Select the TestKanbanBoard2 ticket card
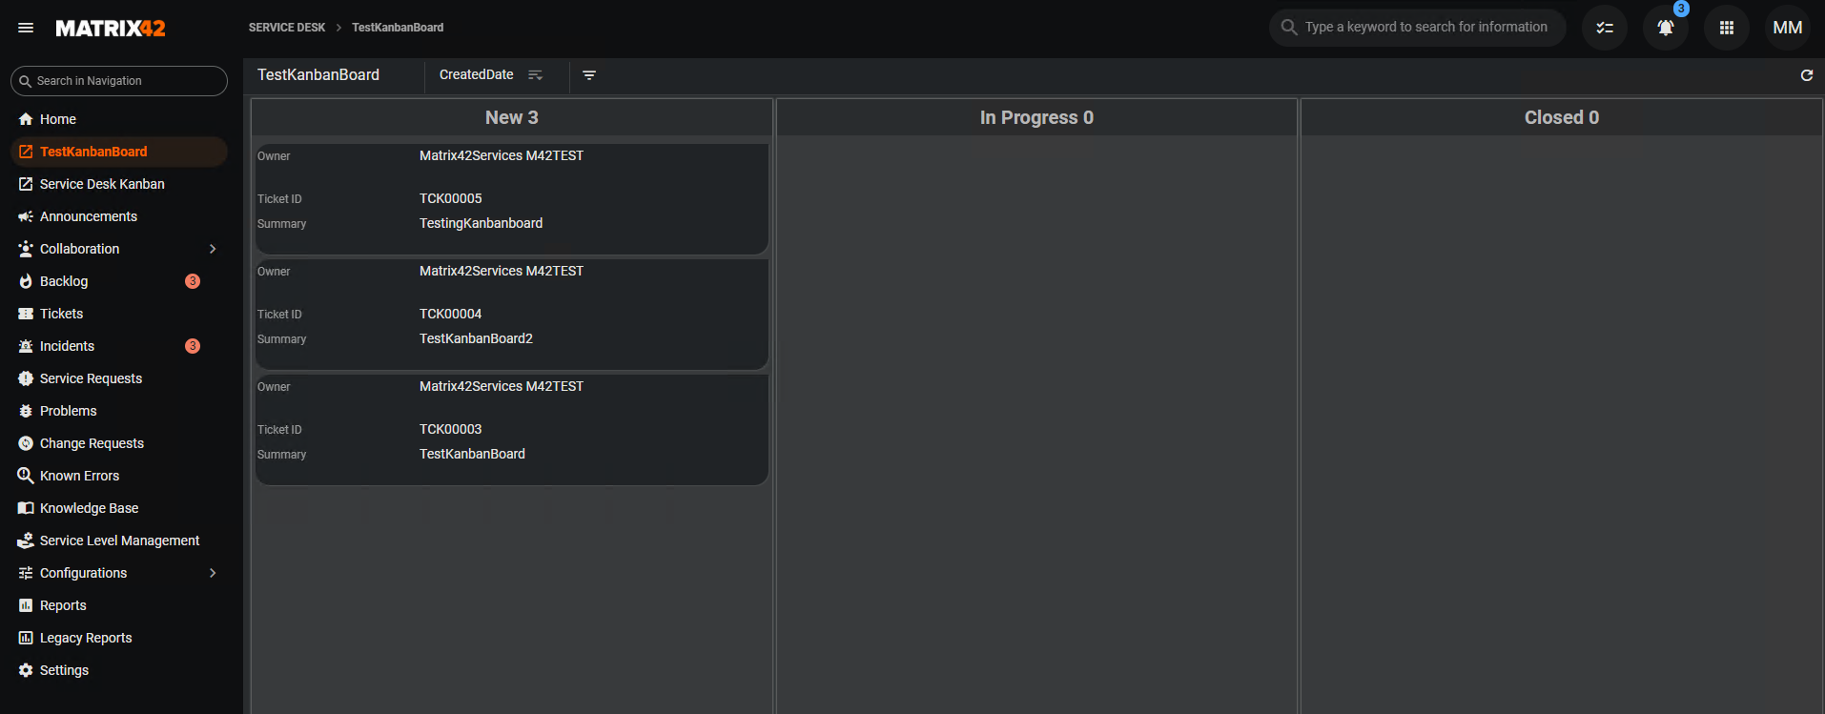 (x=511, y=315)
